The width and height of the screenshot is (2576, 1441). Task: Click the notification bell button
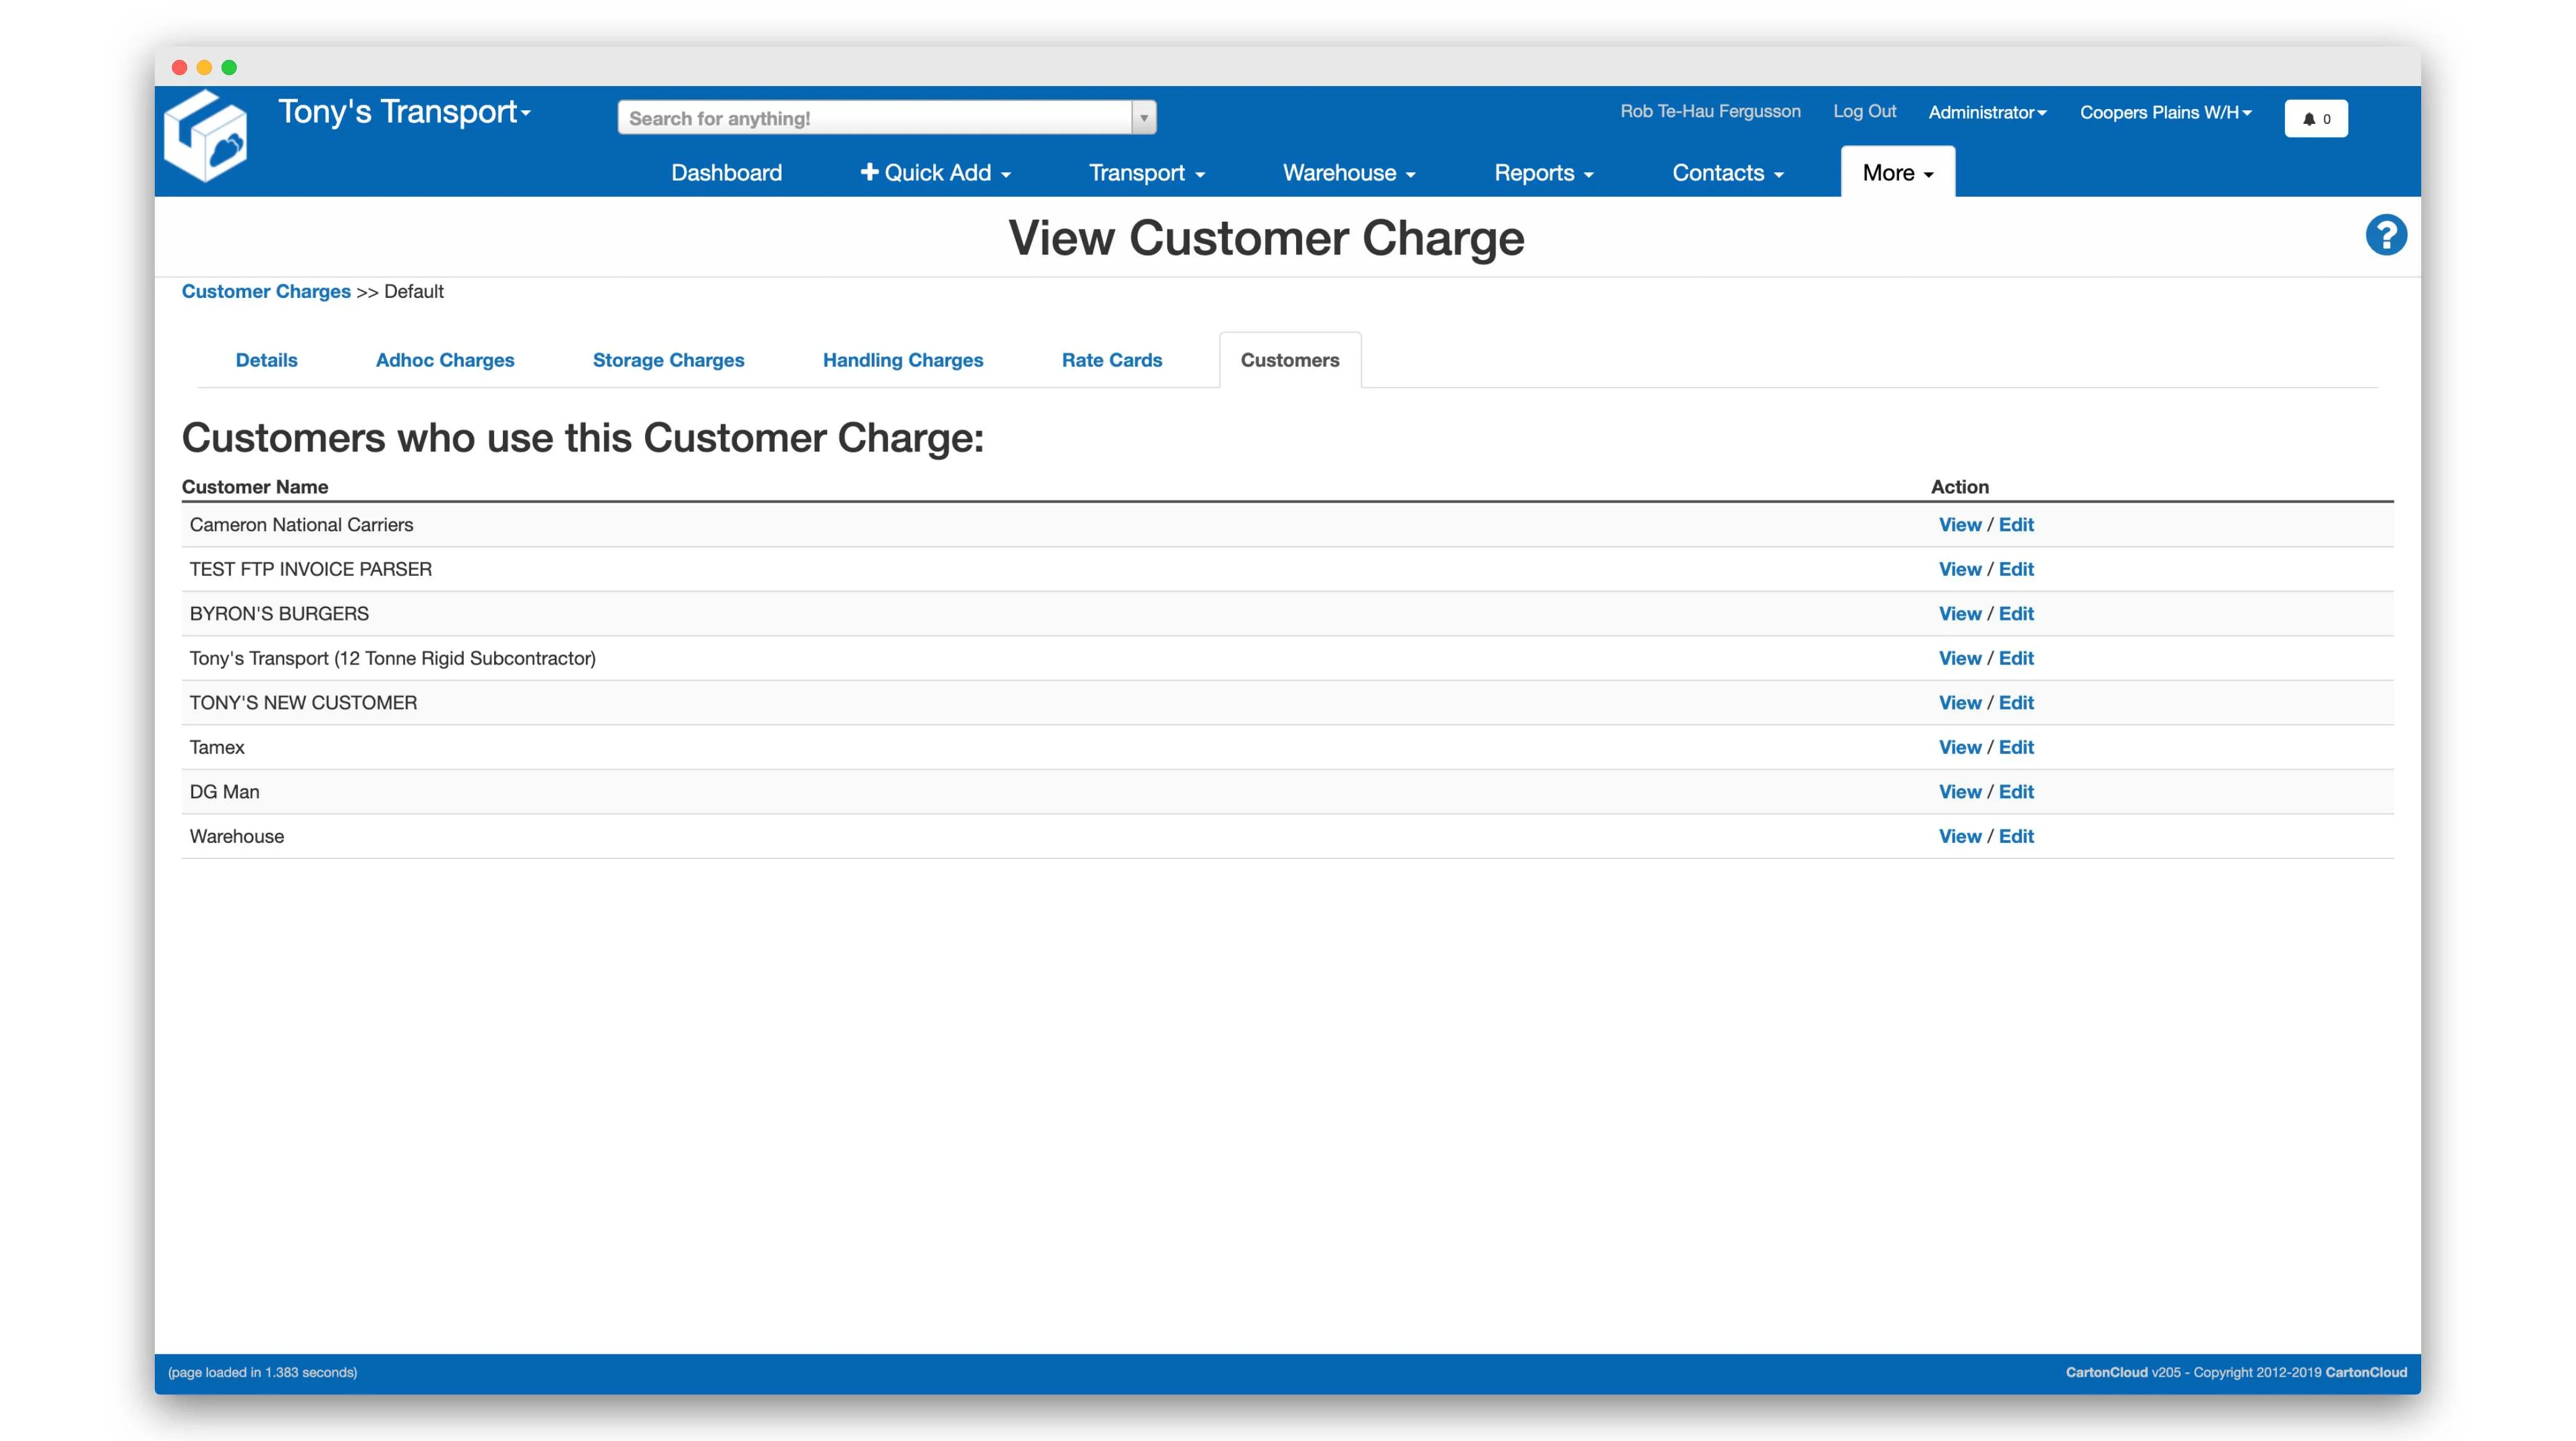click(2315, 118)
